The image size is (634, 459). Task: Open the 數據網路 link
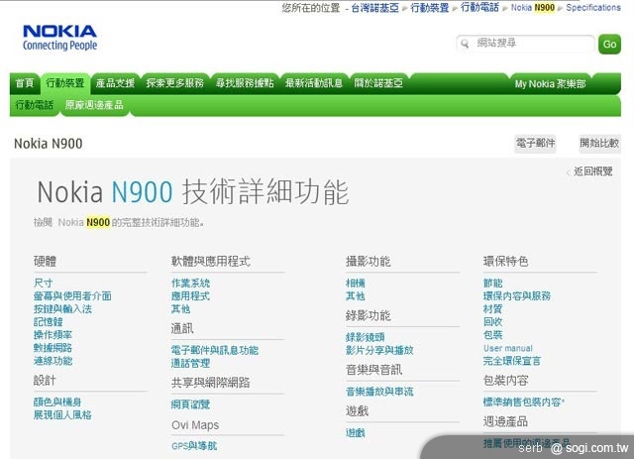pos(53,348)
